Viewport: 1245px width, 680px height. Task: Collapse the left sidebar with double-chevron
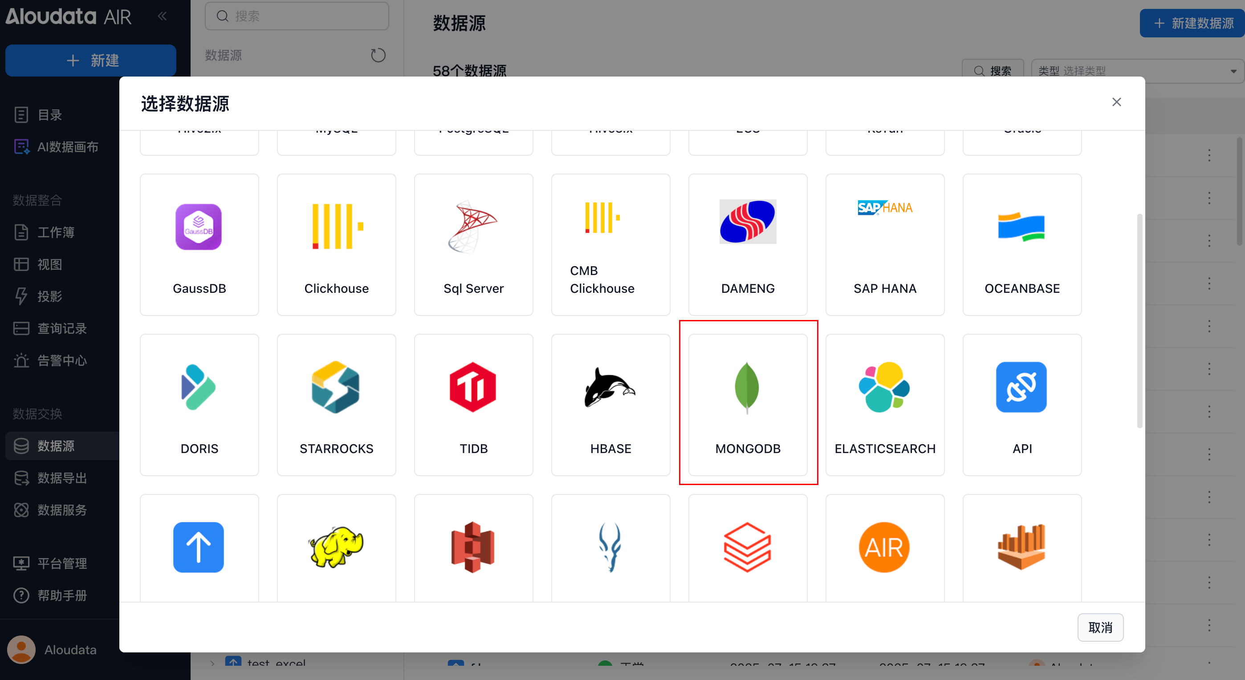pyautogui.click(x=162, y=16)
